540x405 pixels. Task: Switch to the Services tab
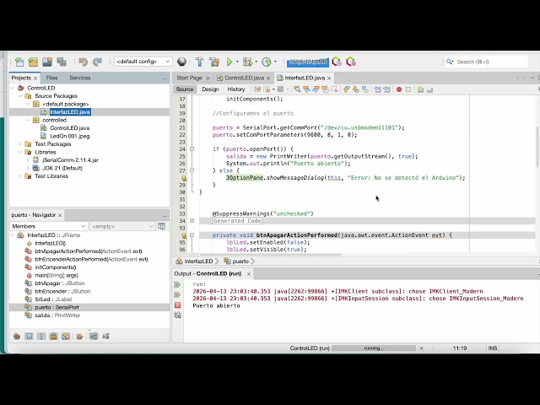tap(79, 78)
